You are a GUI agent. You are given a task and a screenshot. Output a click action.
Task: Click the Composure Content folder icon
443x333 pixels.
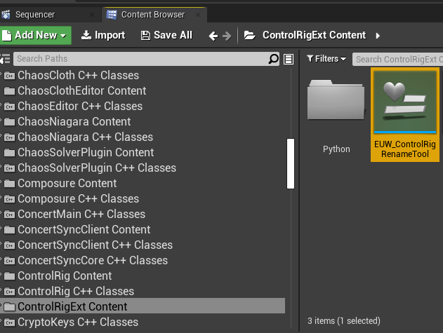tap(9, 184)
